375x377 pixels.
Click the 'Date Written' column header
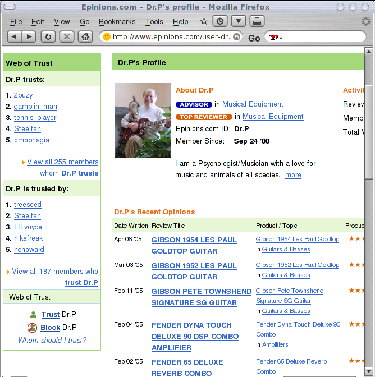tap(131, 226)
